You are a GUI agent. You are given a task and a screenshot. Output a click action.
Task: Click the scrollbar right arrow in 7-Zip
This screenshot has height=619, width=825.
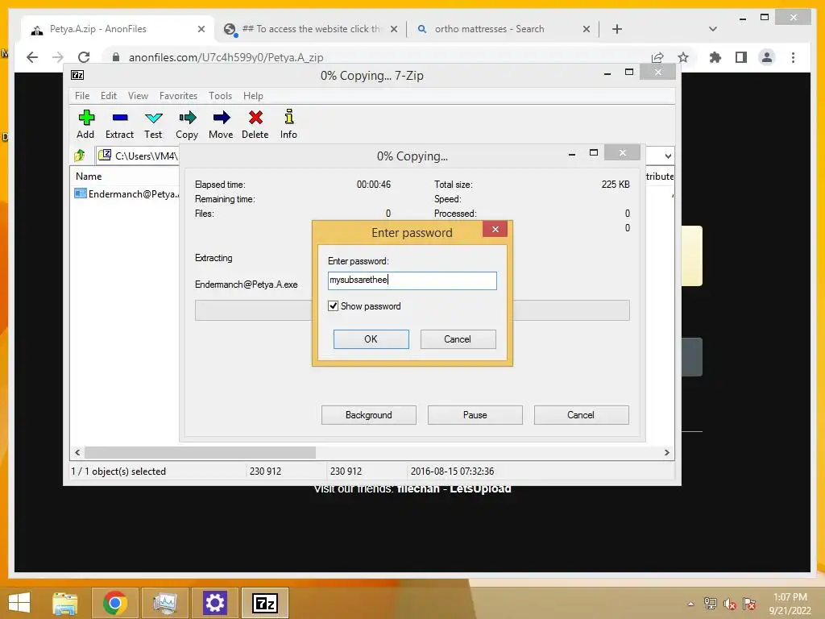click(666, 453)
